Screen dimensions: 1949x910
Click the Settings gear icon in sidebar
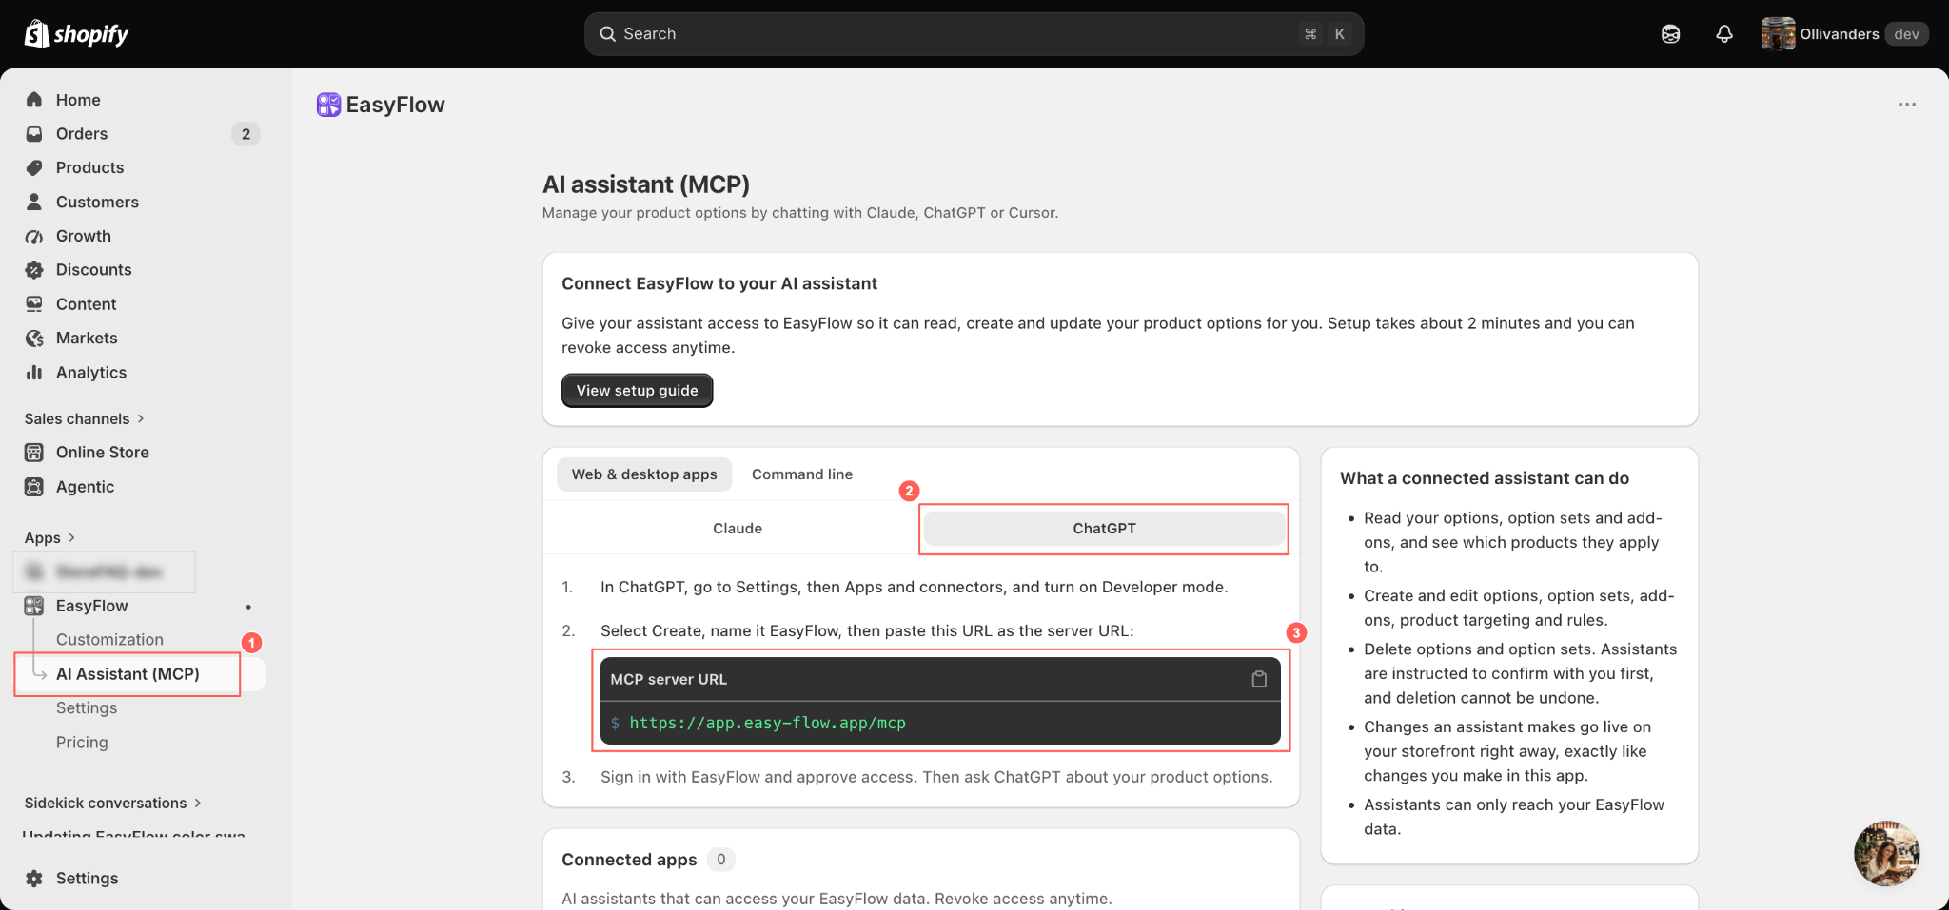34,879
